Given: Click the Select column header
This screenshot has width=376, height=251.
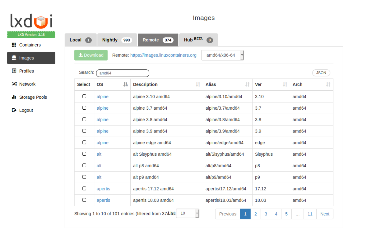Looking at the screenshot, I should tap(84, 84).
